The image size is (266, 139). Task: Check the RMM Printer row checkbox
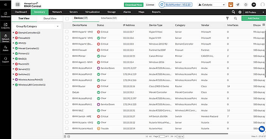point(67,56)
